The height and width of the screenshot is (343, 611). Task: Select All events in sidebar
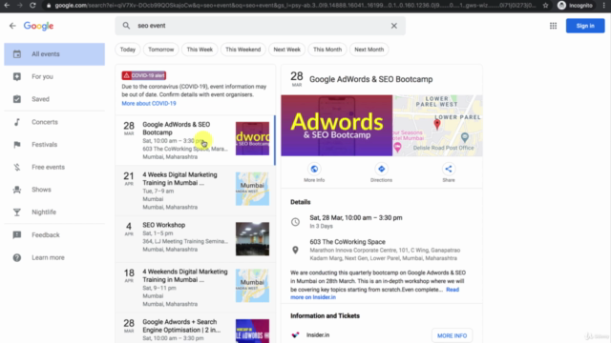pos(54,54)
